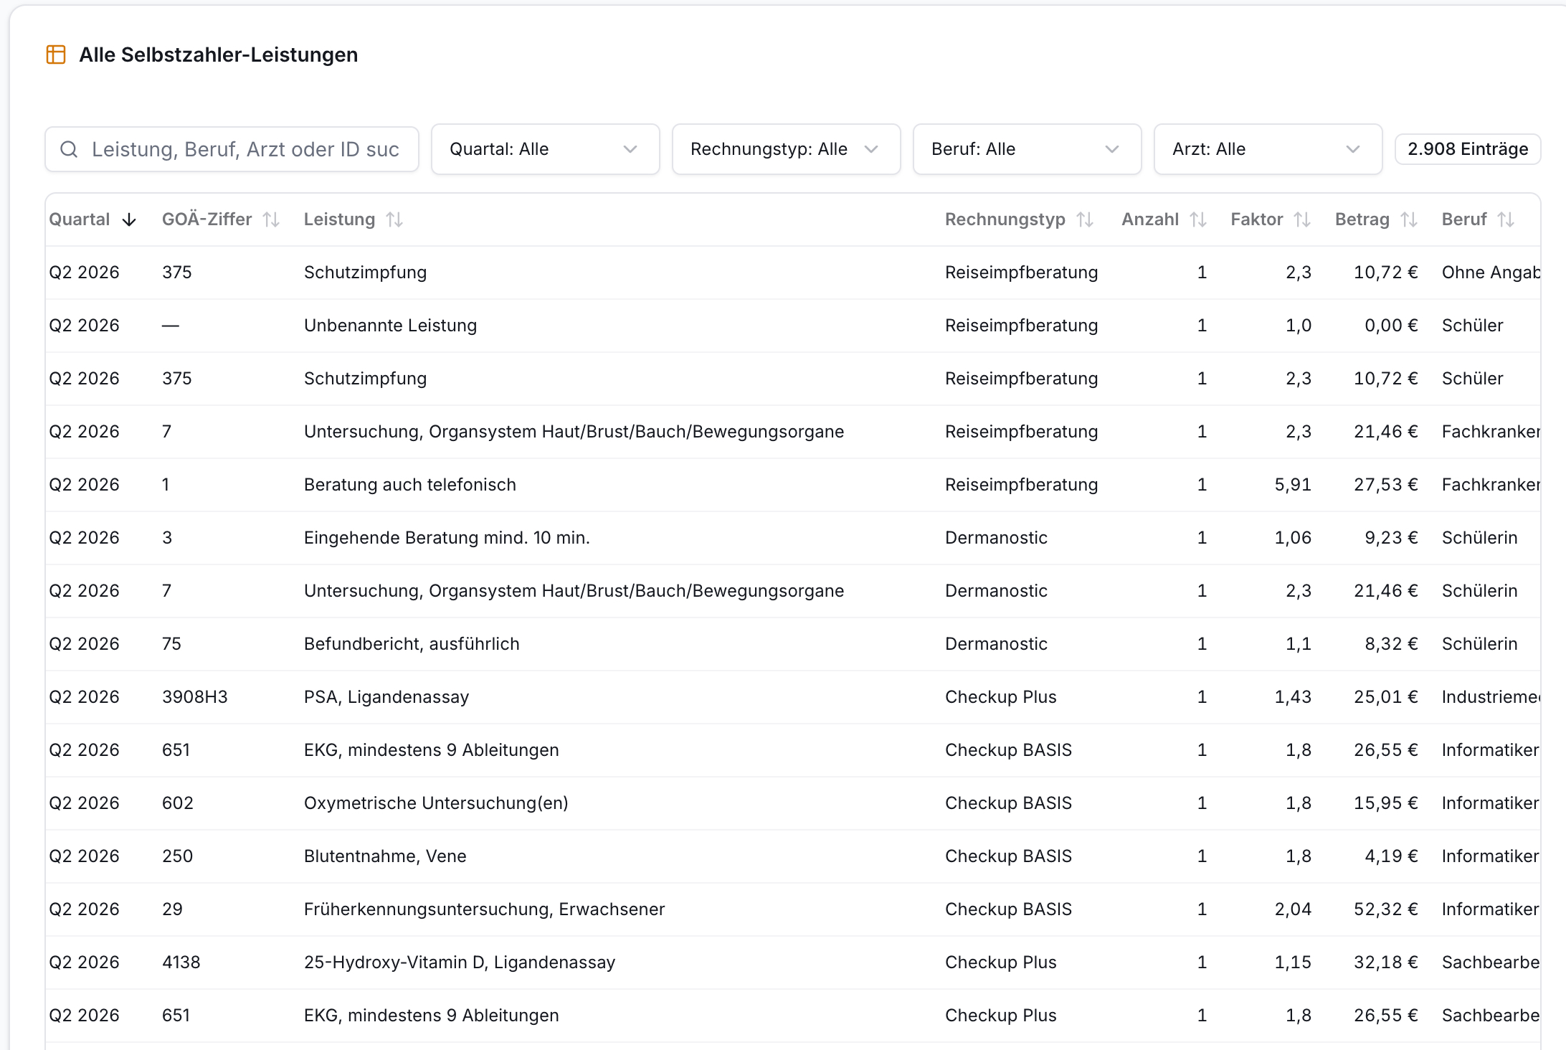Select the Unbenannte Leistung cell
Viewport: 1566px width, 1050px height.
coord(390,326)
